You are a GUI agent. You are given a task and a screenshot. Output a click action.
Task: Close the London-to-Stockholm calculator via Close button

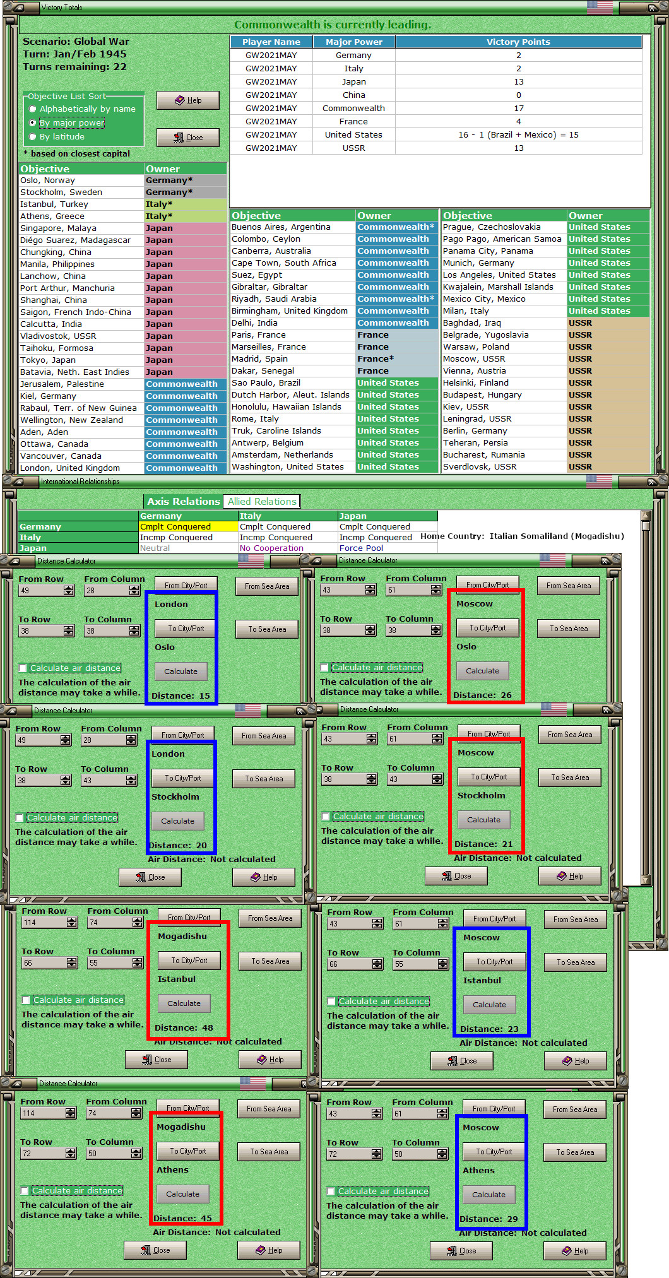150,877
